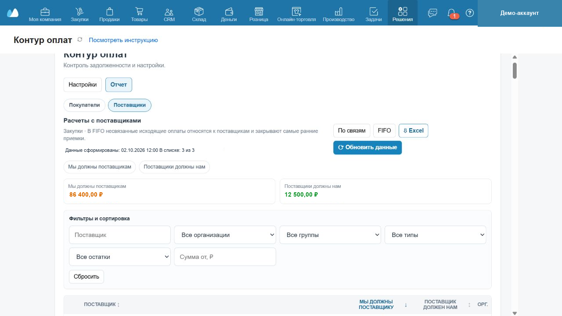Open the Моя компания briefcase icon
This screenshot has height=316, width=562.
tap(45, 11)
